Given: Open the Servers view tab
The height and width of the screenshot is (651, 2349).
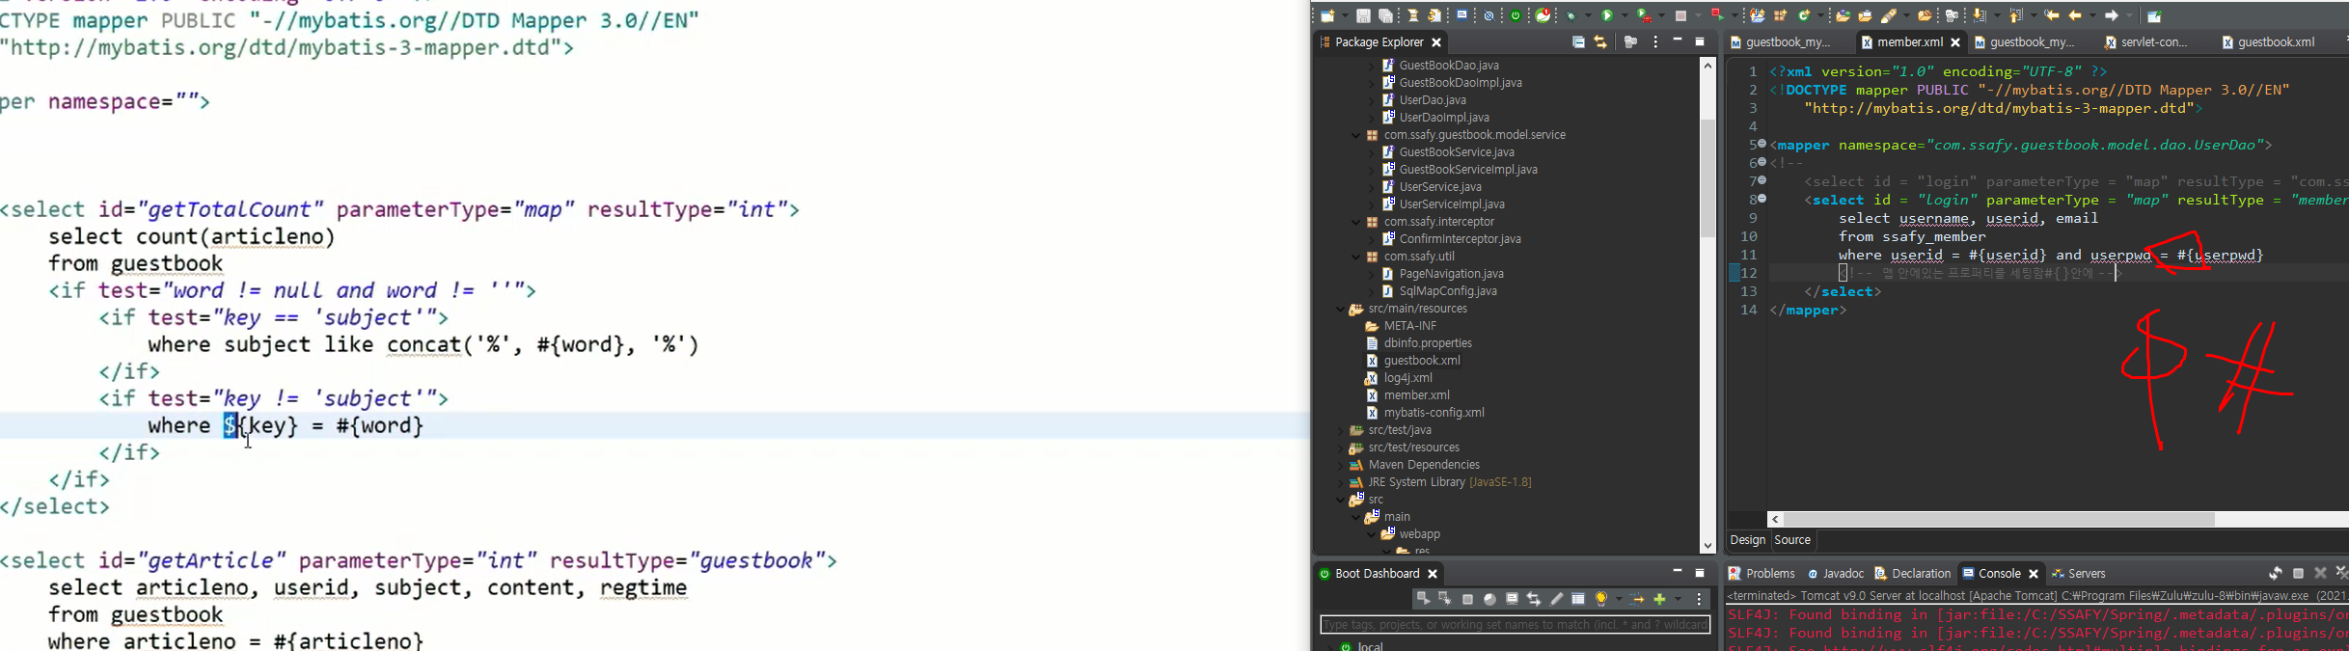Looking at the screenshot, I should pyautogui.click(x=2079, y=574).
